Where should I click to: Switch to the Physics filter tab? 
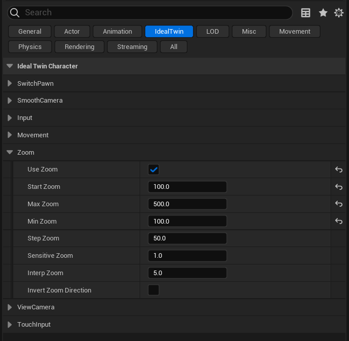pyautogui.click(x=30, y=47)
